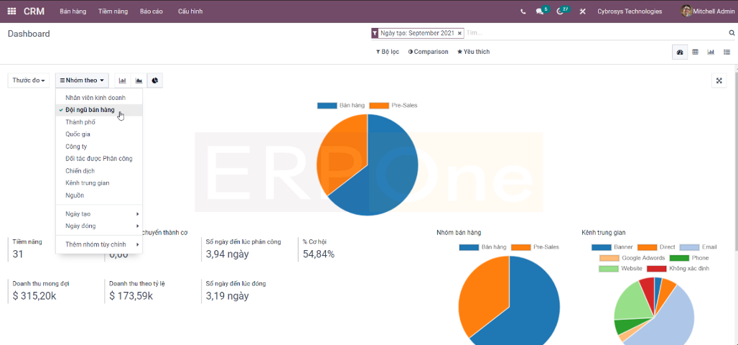Click Số ngày đến lúc phân công statistic

tap(243, 249)
